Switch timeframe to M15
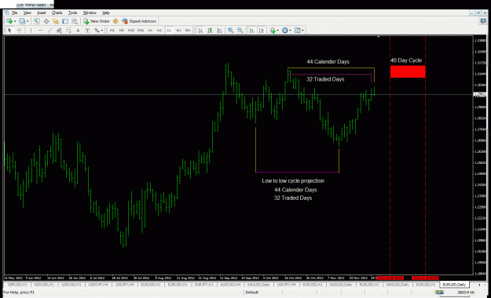491x298 pixels. coord(131,31)
